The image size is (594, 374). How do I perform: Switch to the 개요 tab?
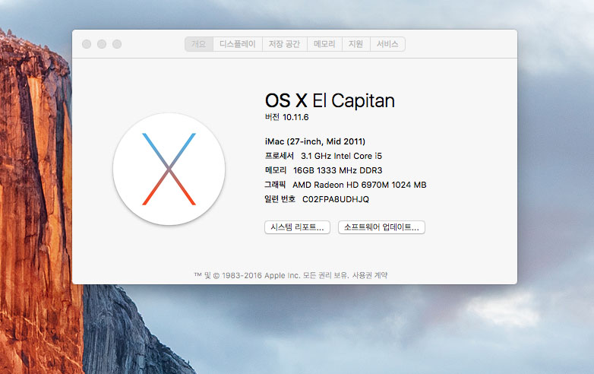tap(198, 44)
